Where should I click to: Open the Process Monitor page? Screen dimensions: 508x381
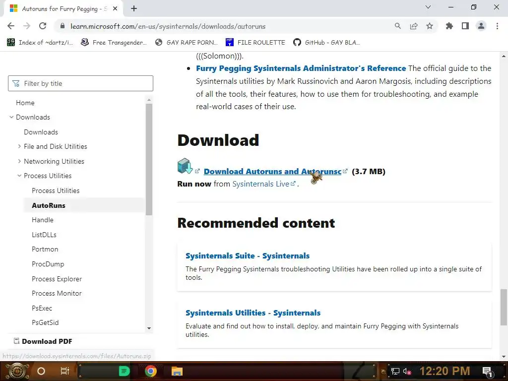tap(57, 293)
